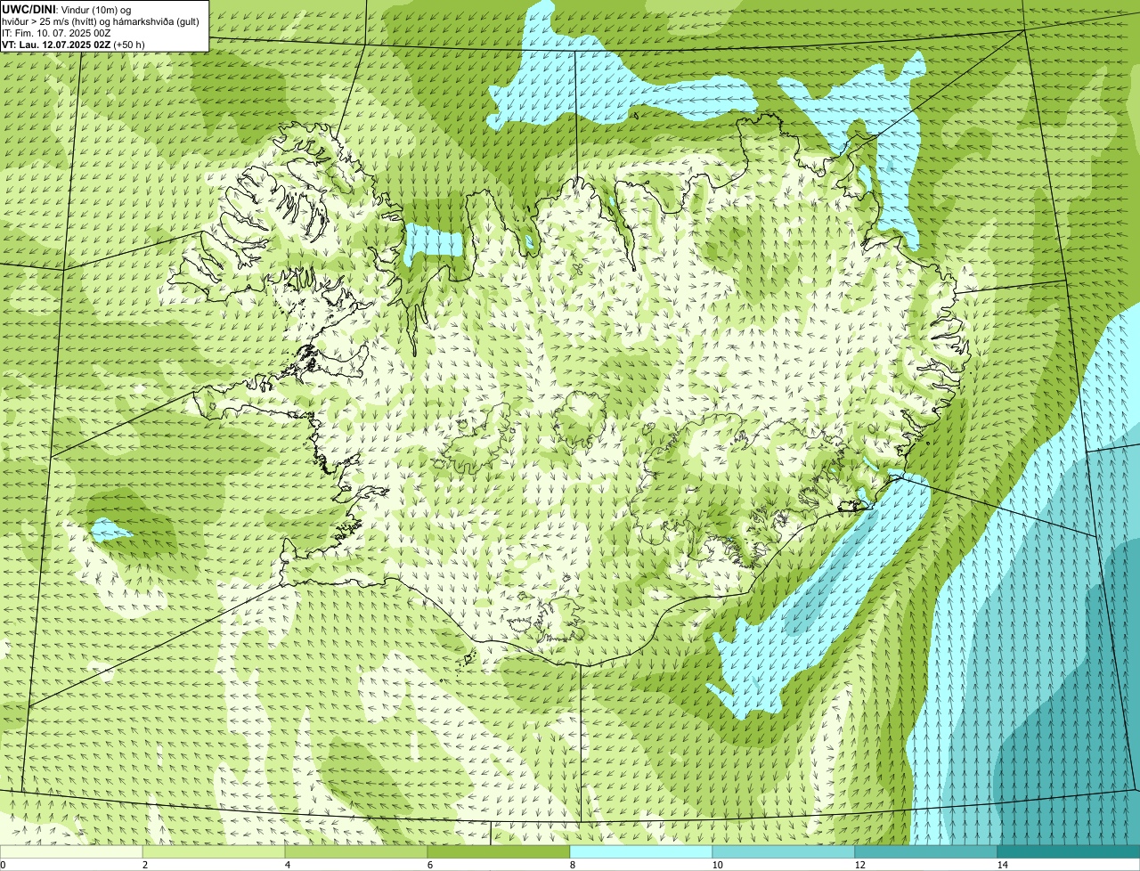This screenshot has width=1140, height=871.
Task: Click the legend scale label "6"
Action: click(429, 865)
